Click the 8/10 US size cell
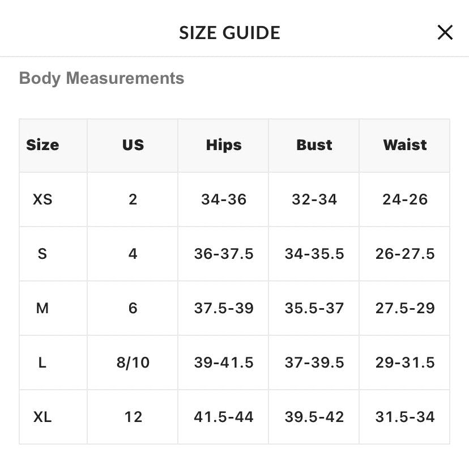This screenshot has width=469, height=469. [133, 363]
